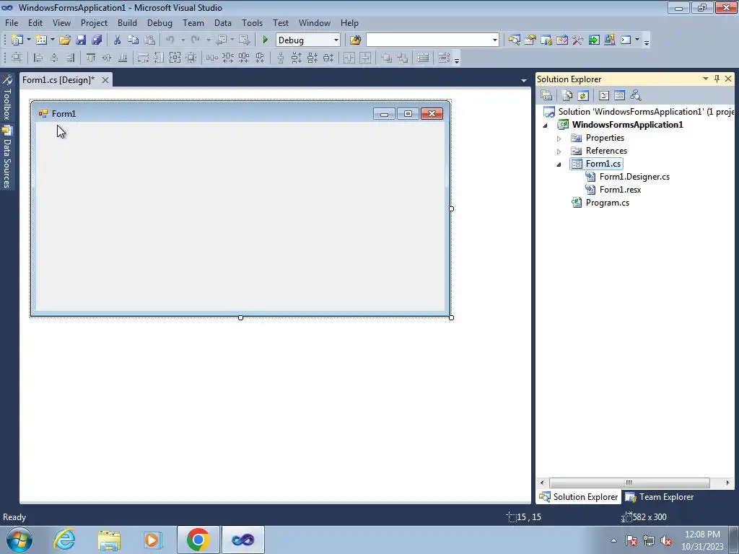Collapse the WindowsFormsApplication1 project node
This screenshot has width=739, height=554.
click(546, 126)
